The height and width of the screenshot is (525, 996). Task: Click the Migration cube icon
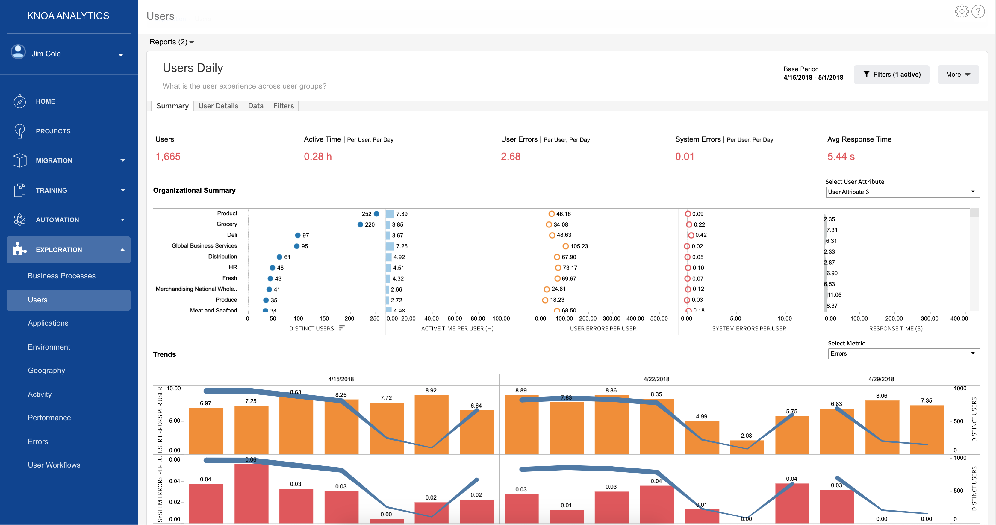(x=19, y=160)
